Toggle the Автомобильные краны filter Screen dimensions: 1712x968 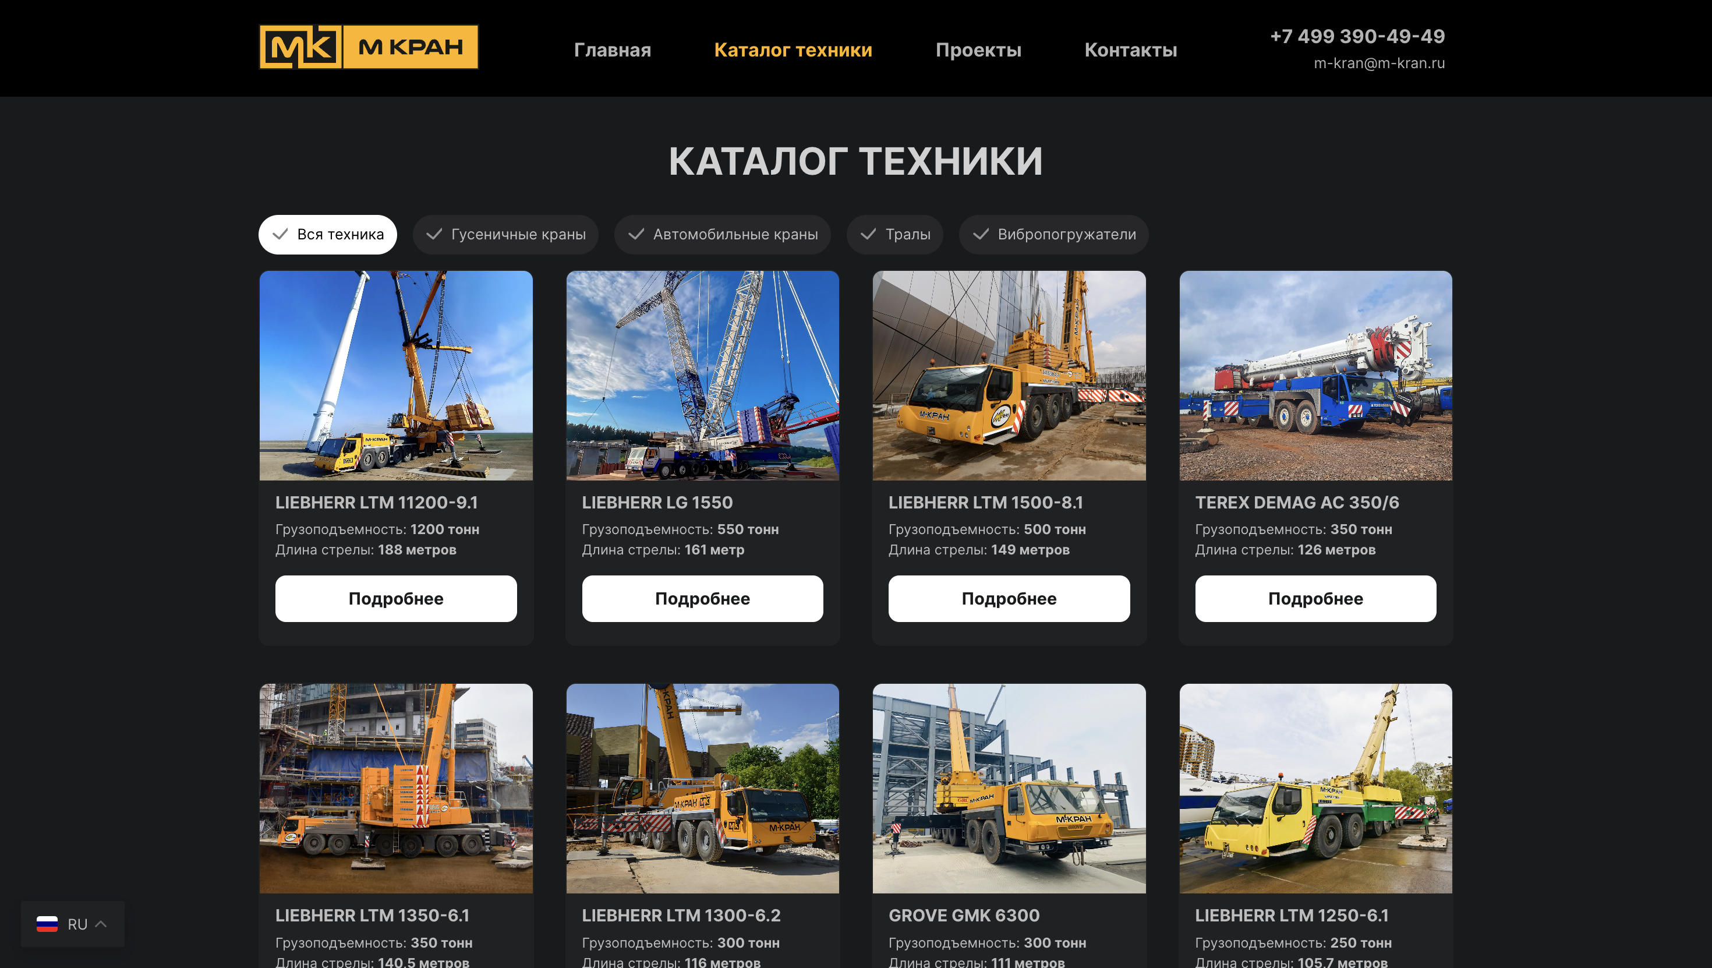(x=723, y=234)
